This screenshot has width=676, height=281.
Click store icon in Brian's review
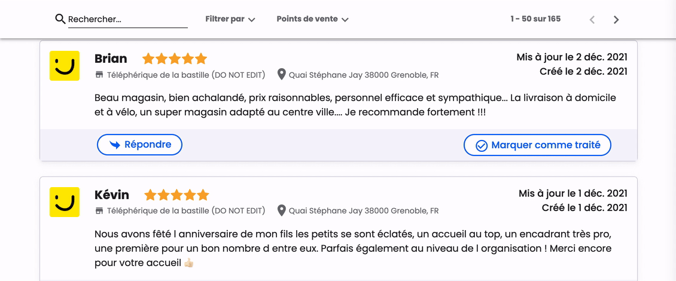[x=99, y=75]
